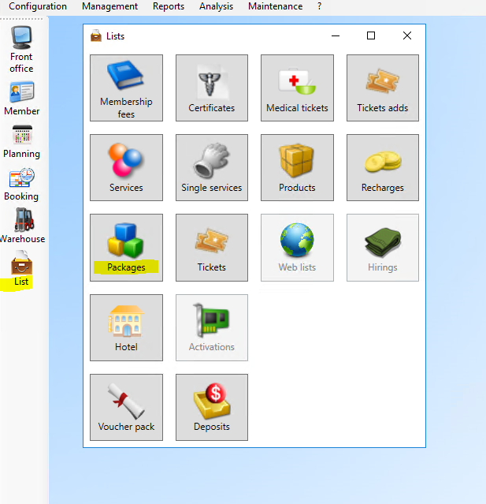Open the Front office sidebar icon
Screen dimensions: 486x504
point(21,49)
